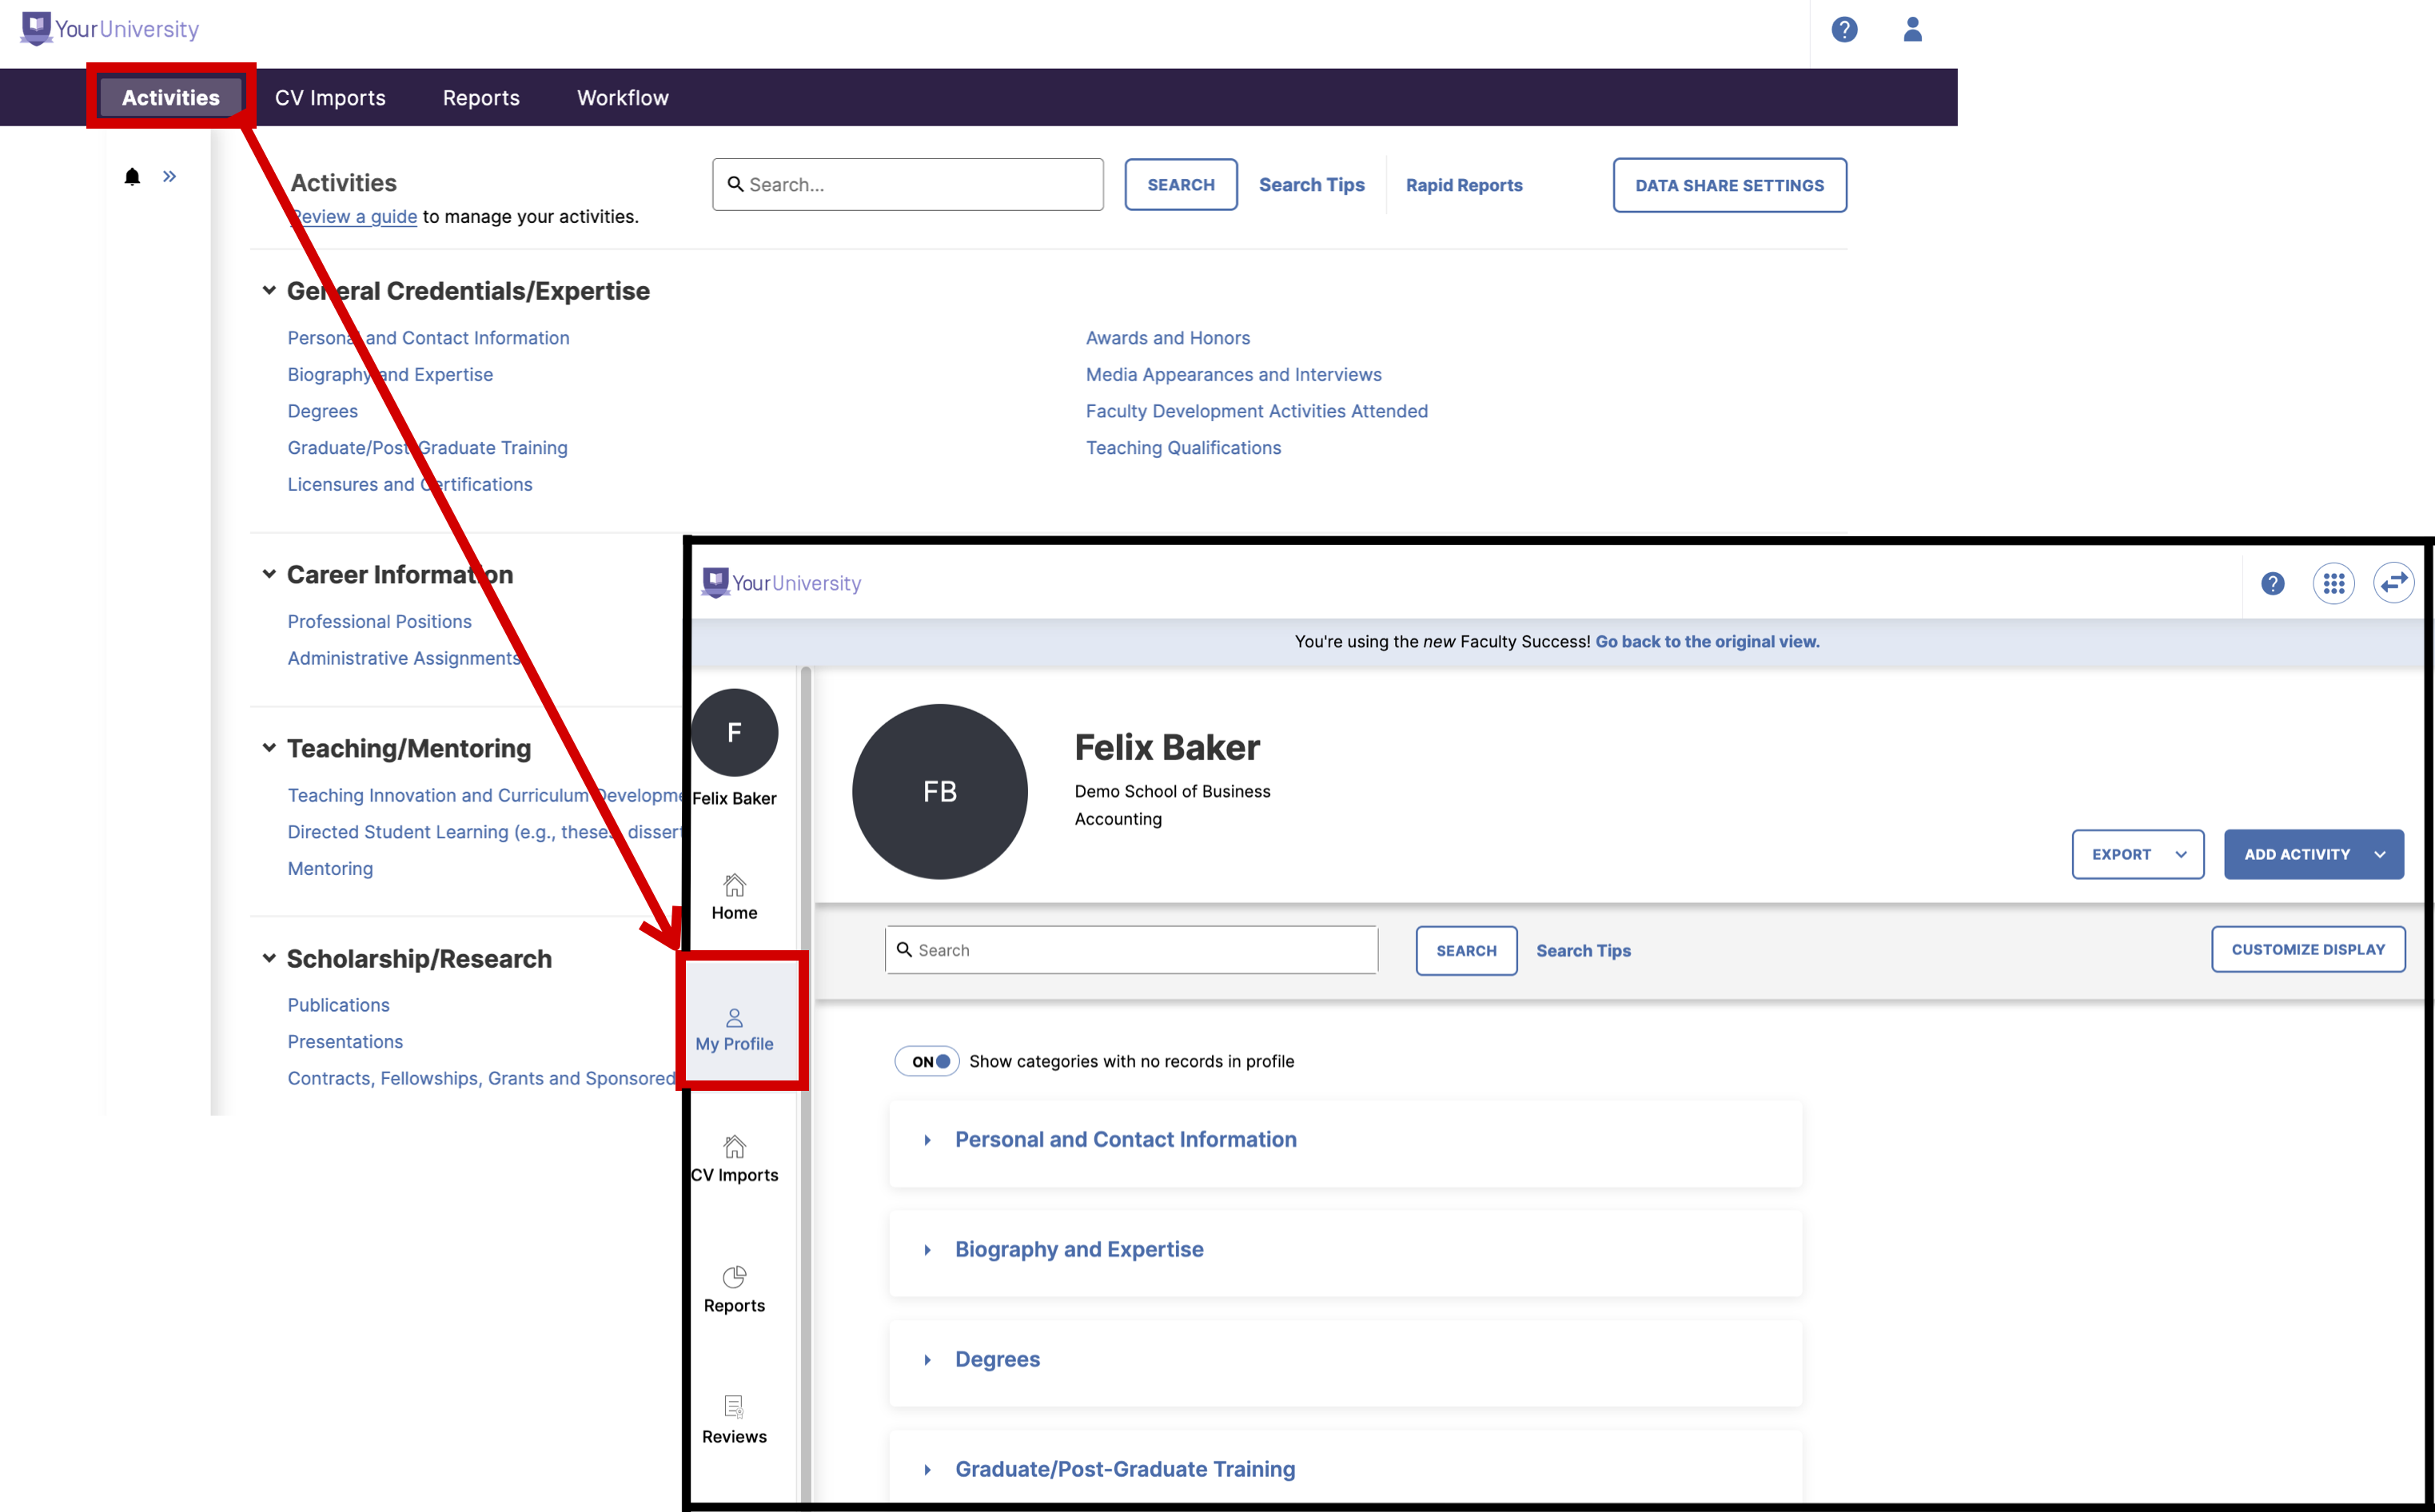Open the Export dropdown
Viewport: 2435px width, 1512px height.
pyautogui.click(x=2137, y=854)
